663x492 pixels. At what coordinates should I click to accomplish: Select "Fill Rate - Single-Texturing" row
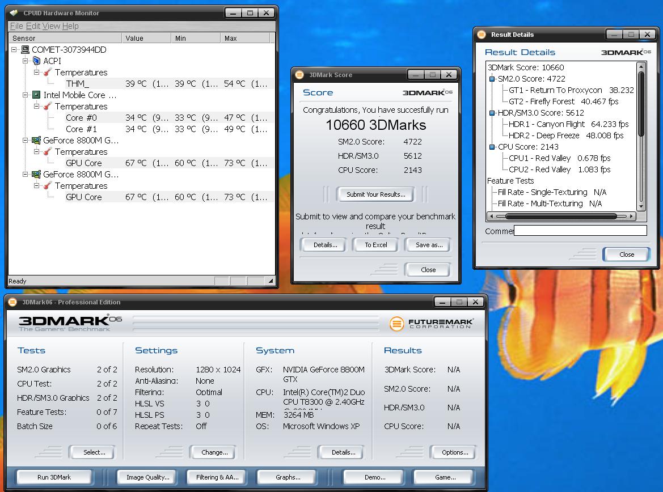pos(552,192)
